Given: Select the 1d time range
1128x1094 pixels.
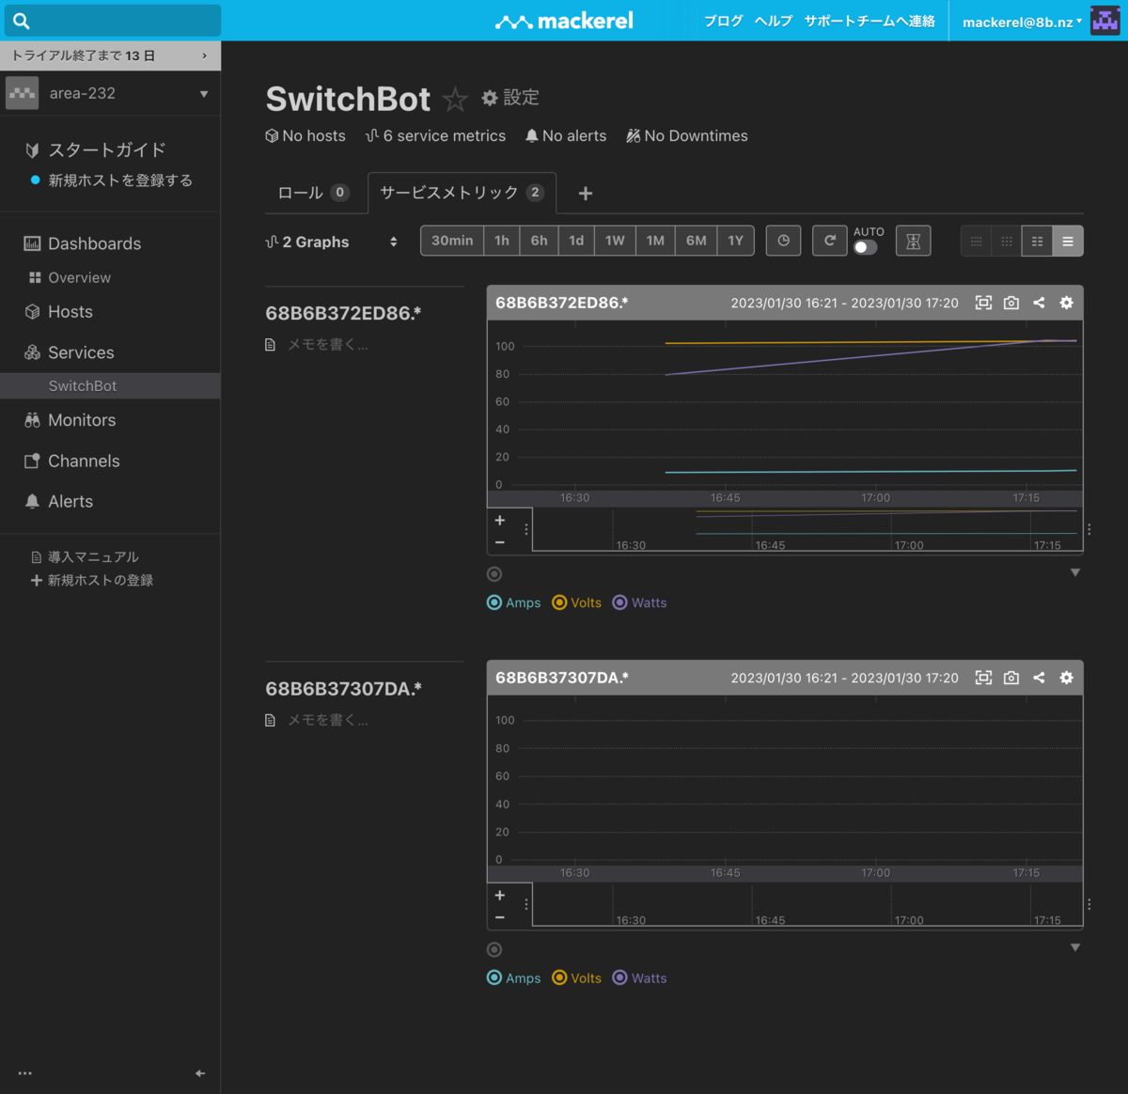Looking at the screenshot, I should [x=576, y=241].
